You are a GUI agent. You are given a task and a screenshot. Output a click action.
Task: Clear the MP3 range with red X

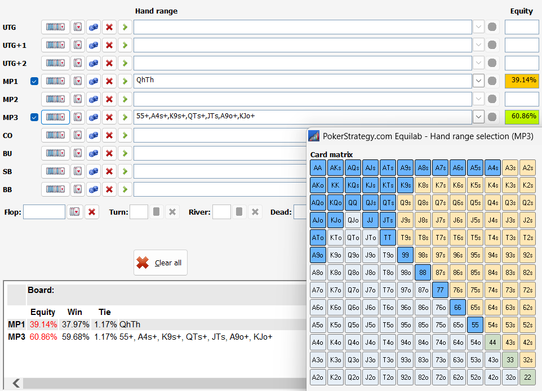coord(109,117)
